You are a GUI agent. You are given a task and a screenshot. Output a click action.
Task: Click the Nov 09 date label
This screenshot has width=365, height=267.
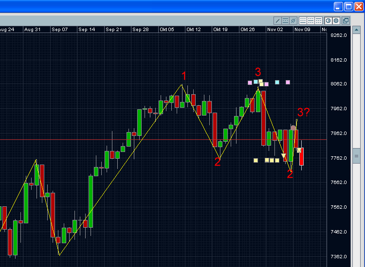click(302, 30)
